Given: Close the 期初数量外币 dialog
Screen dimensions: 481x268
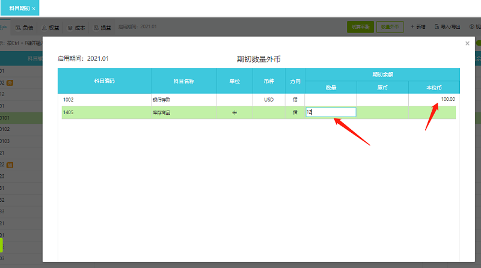Looking at the screenshot, I should tap(467, 43).
